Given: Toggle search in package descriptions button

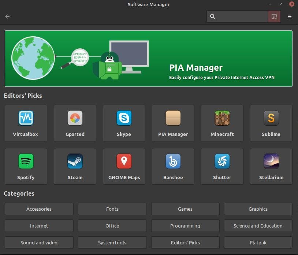Looking at the screenshot, I should click(x=274, y=16).
